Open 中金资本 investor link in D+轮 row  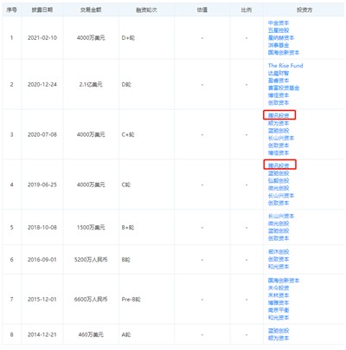click(x=279, y=23)
